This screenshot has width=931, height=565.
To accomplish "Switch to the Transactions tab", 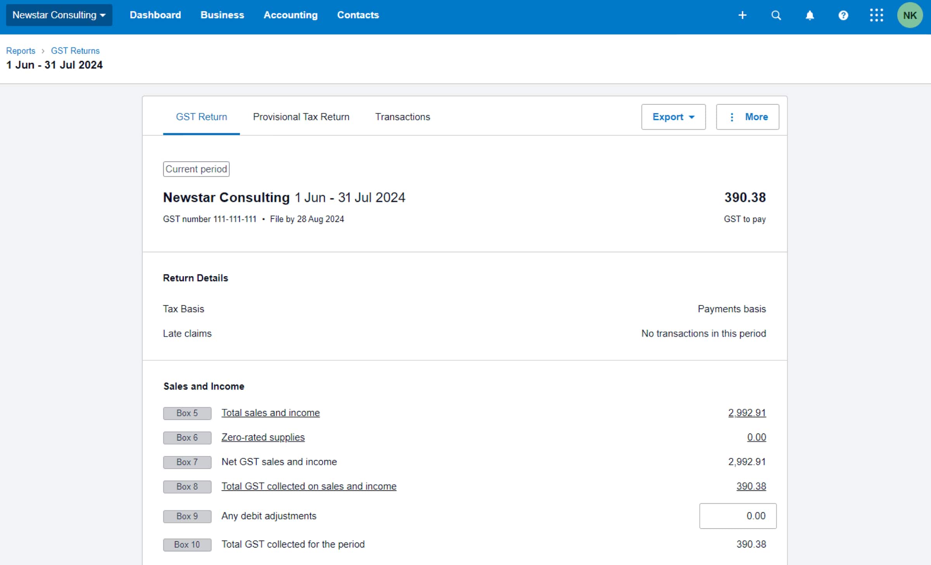I will pos(402,117).
